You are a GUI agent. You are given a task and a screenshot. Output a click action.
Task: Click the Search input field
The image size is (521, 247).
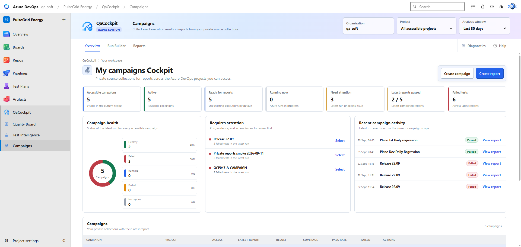click(437, 7)
